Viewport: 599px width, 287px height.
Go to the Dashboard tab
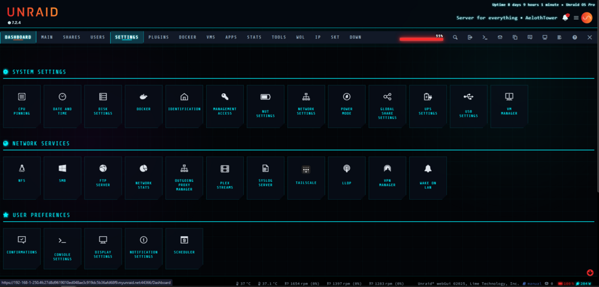tap(18, 37)
